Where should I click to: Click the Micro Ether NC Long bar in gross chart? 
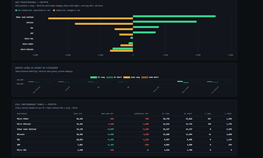point(180,81)
